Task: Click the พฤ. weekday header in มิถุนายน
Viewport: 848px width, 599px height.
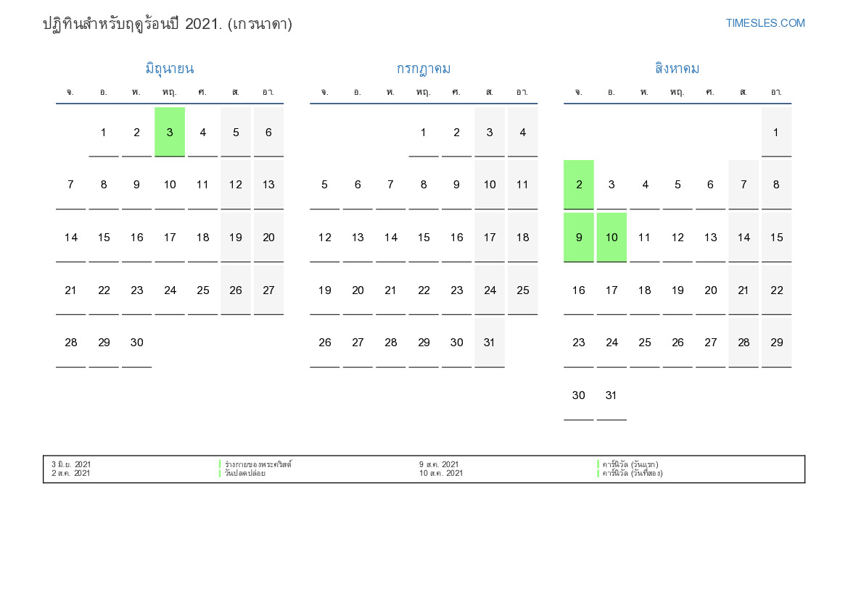Action: pyautogui.click(x=170, y=93)
